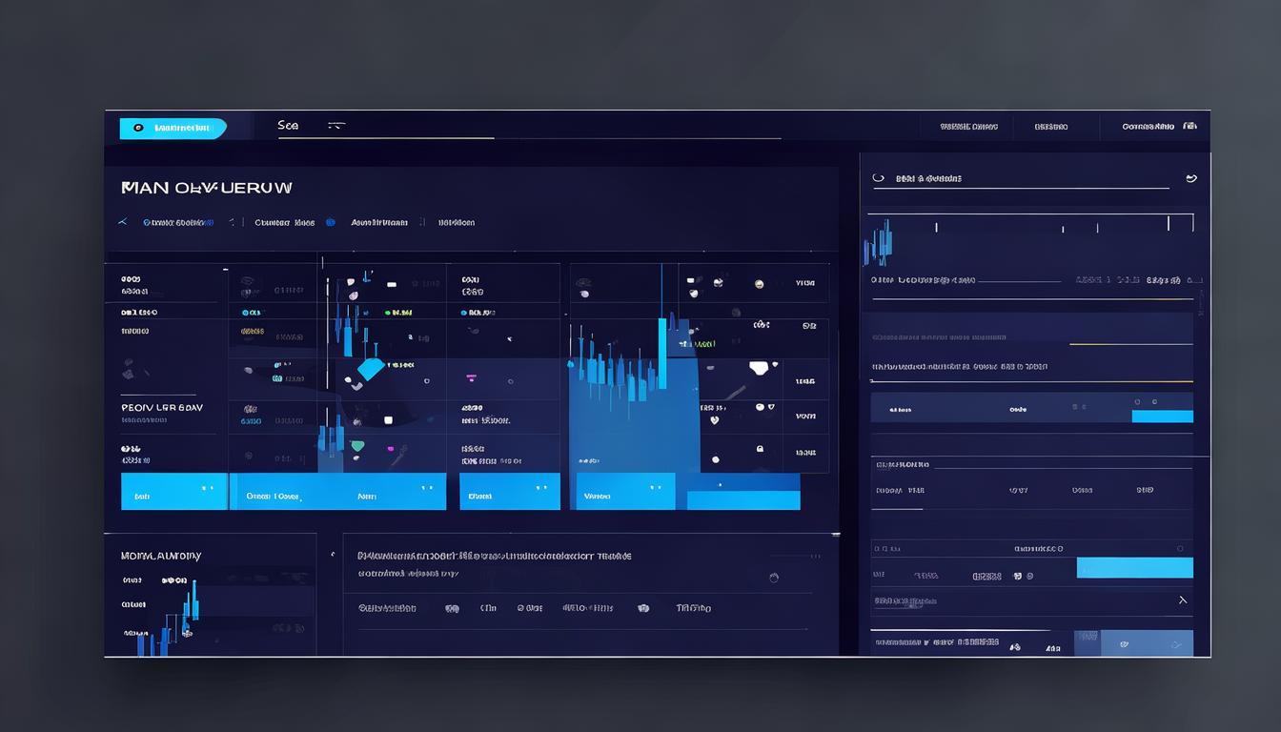Open the first top-right navigation menu item
Viewport: 1281px width, 732px height.
pyautogui.click(x=968, y=126)
